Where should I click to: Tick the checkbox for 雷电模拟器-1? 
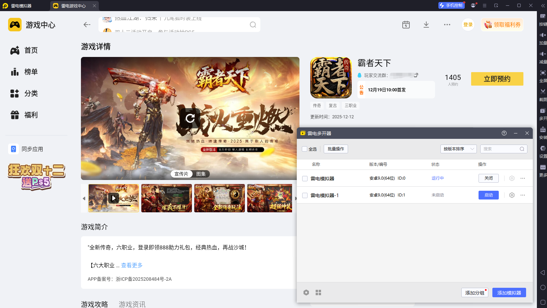pos(305,195)
